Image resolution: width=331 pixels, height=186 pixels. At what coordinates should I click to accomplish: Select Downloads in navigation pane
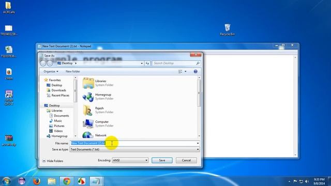56,90
